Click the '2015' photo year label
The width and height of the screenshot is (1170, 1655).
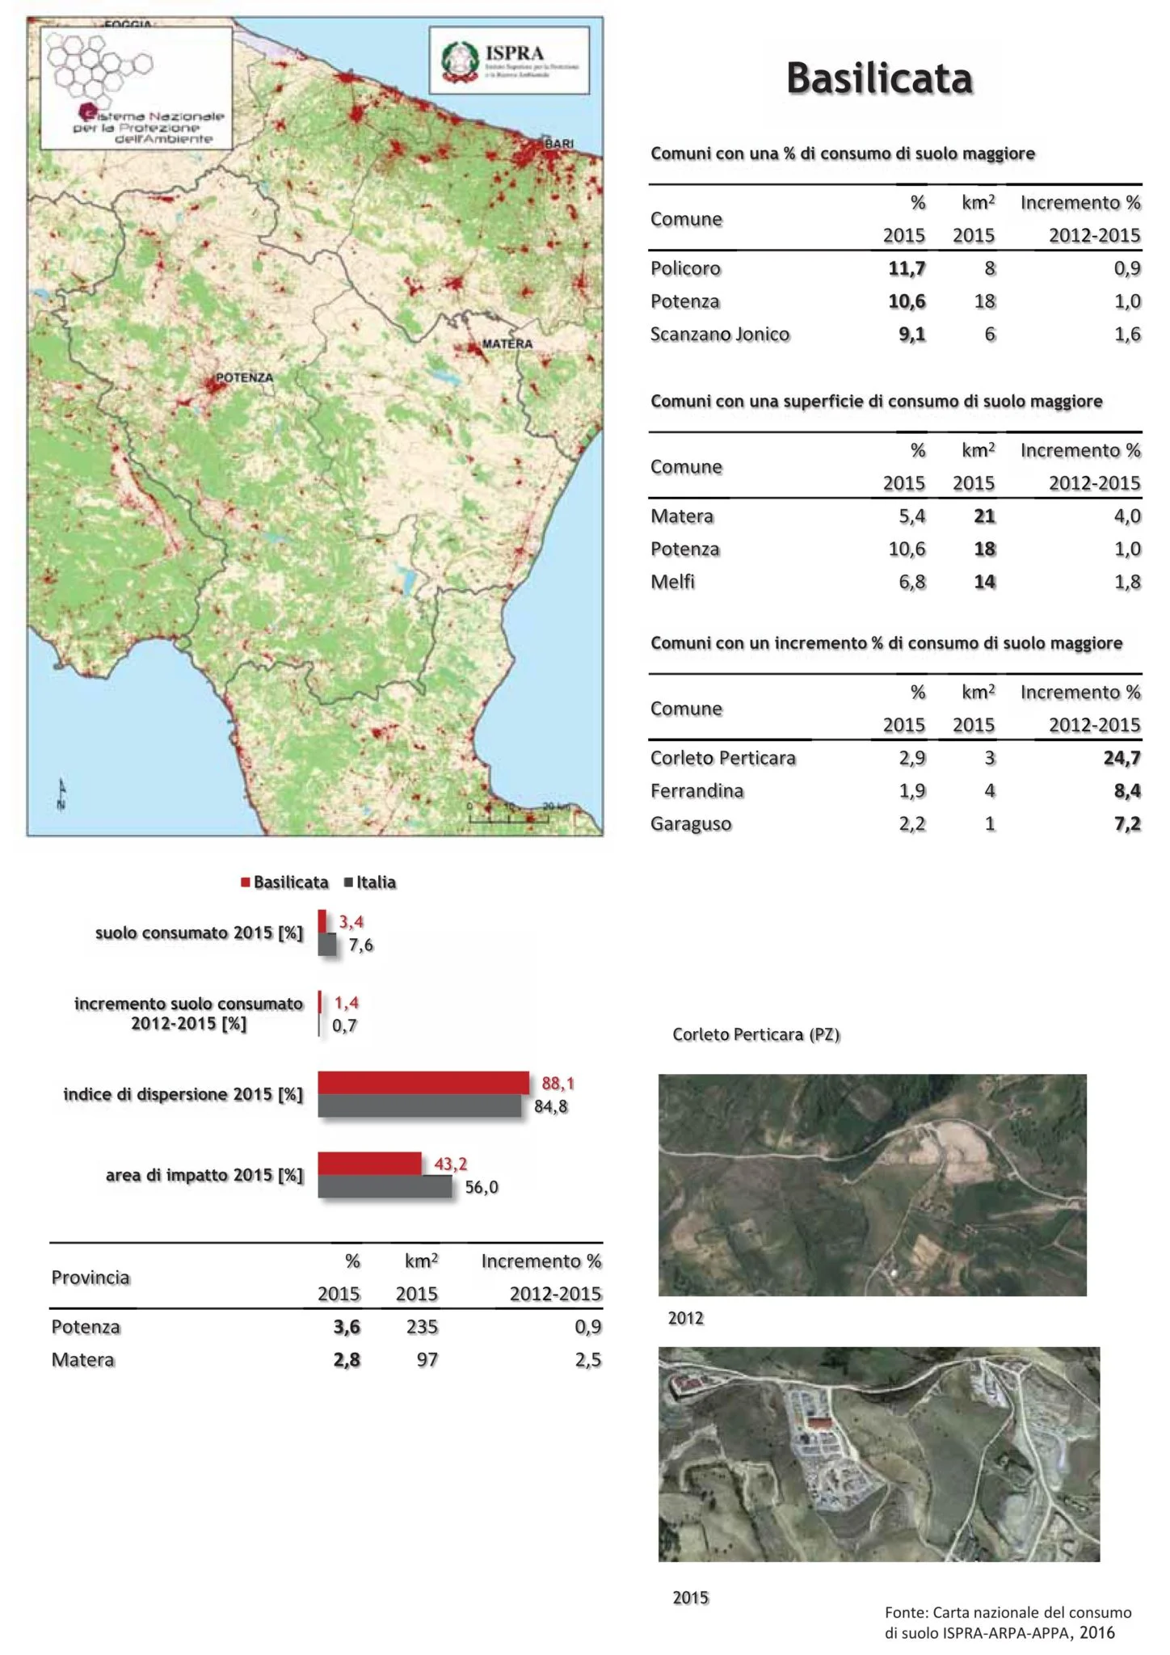tap(691, 1598)
